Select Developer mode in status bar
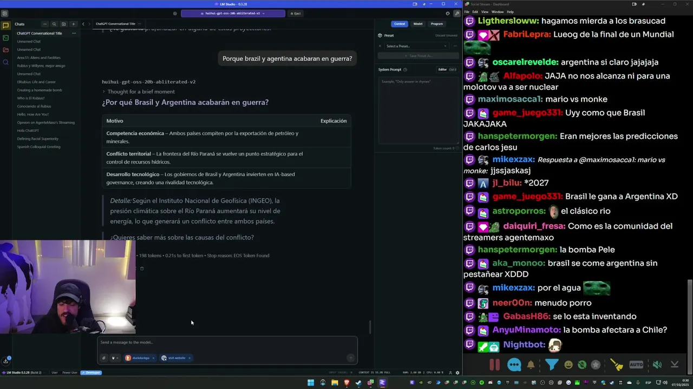693x389 pixels. [x=91, y=373]
